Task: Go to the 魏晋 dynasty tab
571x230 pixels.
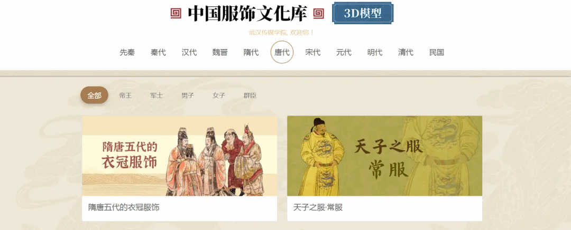Action: pos(220,52)
